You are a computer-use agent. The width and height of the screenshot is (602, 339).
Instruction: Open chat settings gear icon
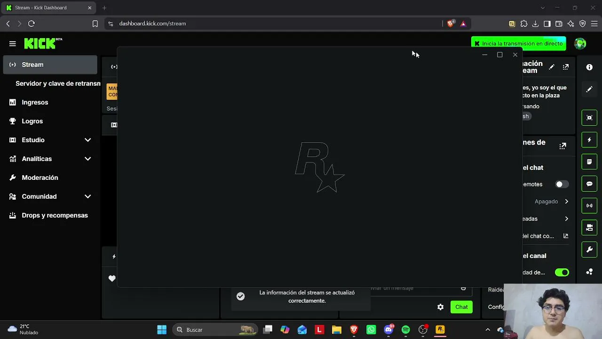[x=440, y=307]
